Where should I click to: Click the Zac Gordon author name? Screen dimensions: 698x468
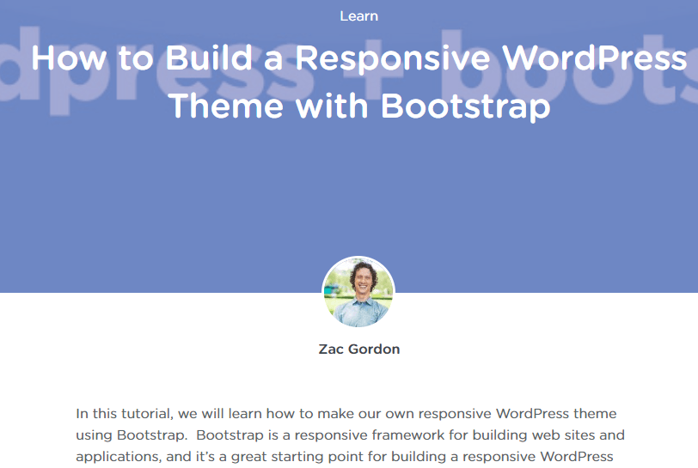click(358, 349)
